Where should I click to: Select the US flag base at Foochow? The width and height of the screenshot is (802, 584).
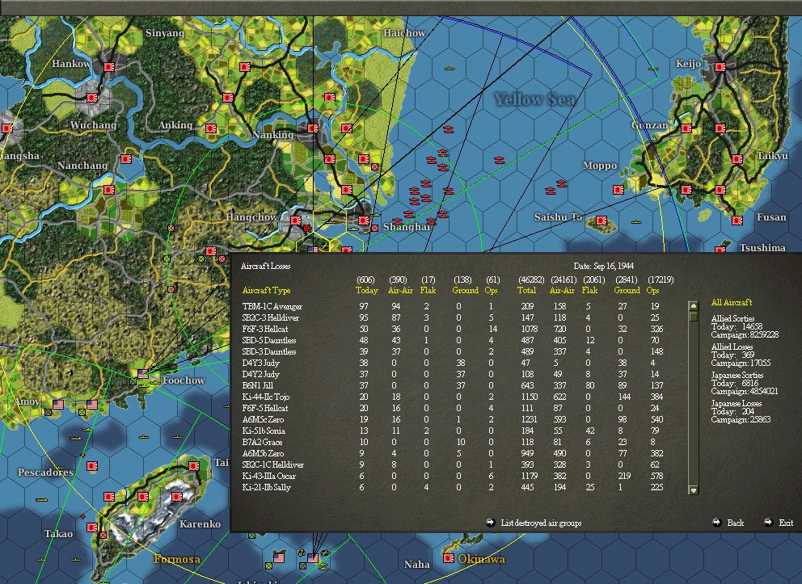[x=143, y=374]
